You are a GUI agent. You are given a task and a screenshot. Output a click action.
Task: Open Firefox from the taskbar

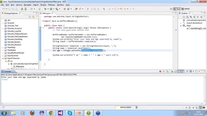pos(32,113)
